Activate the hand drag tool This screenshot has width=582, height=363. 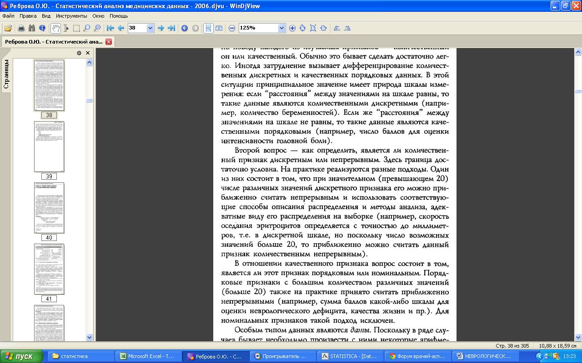pyautogui.click(x=55, y=28)
